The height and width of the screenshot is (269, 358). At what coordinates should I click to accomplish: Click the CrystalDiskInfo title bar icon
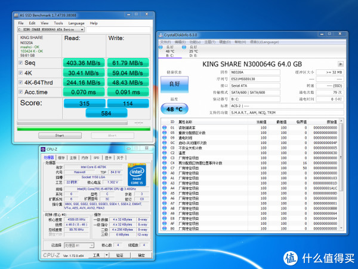click(161, 35)
